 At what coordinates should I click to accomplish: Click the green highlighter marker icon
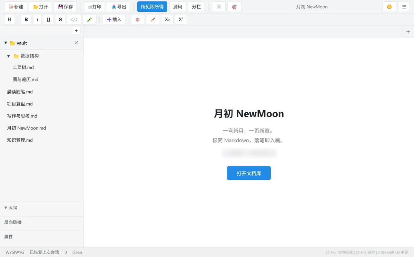[89, 19]
